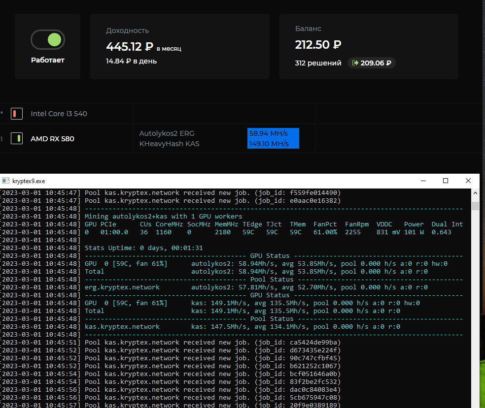Image resolution: width=485 pixels, height=408 pixels.
Task: Click the kas.kryptex.network pool status line with 147.5Mh/s
Action: tap(242, 327)
